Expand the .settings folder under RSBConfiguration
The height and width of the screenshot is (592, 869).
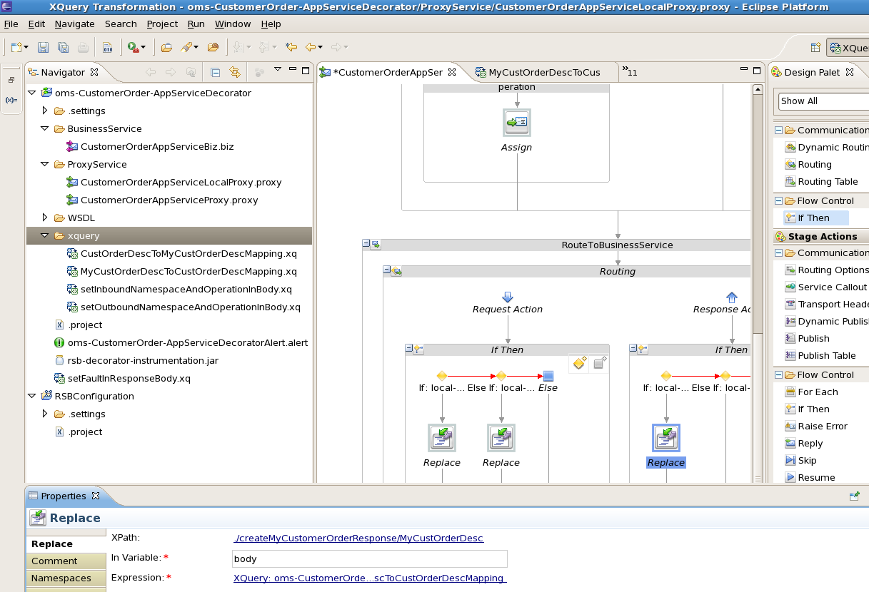pos(44,414)
